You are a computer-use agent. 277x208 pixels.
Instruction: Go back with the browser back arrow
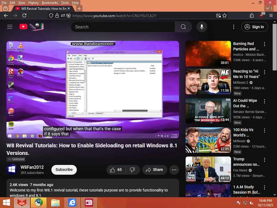[x=6, y=15]
